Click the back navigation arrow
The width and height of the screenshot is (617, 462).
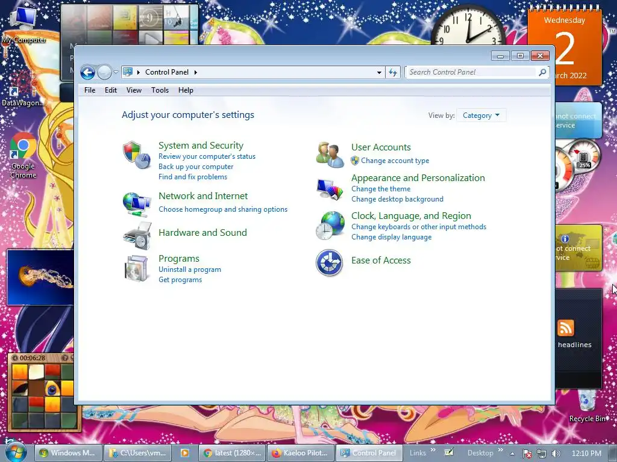[x=88, y=72]
